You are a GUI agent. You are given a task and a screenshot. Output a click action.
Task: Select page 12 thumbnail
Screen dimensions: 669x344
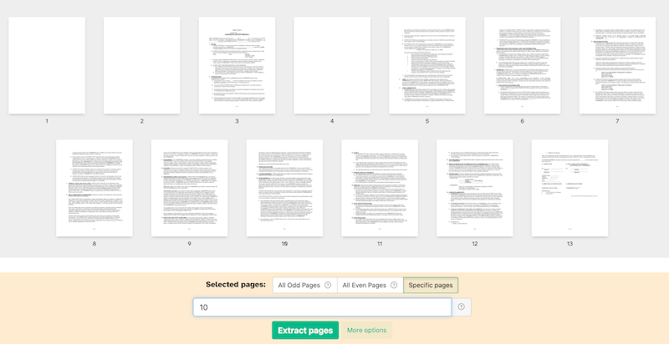475,188
